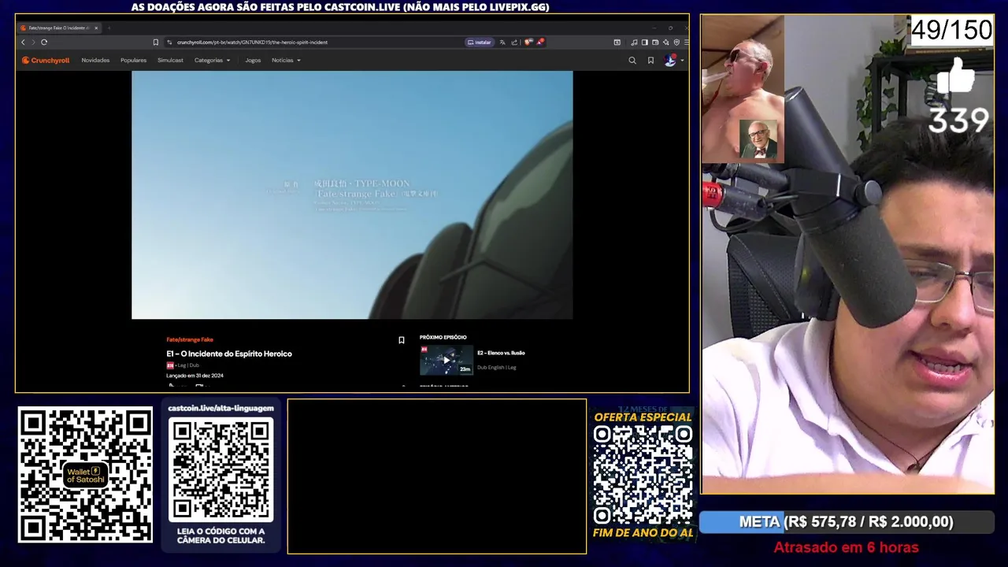Close the Fate/strange Fake browser tab
Screen dimensions: 1008x567
[96, 28]
